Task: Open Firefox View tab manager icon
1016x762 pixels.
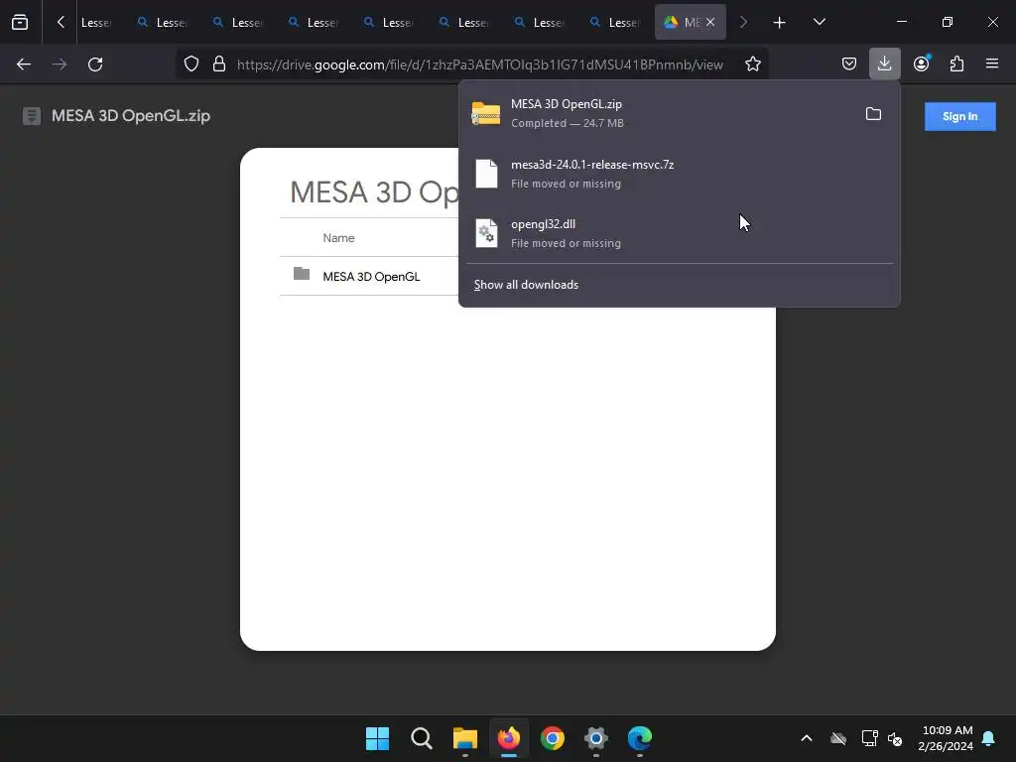Action: (x=20, y=22)
